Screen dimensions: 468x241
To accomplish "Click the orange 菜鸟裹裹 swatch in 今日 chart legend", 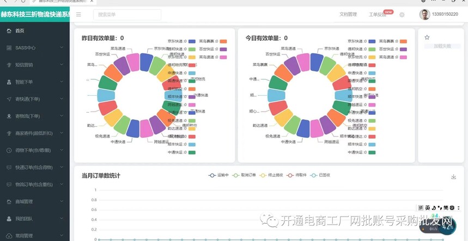I will tap(403, 41).
